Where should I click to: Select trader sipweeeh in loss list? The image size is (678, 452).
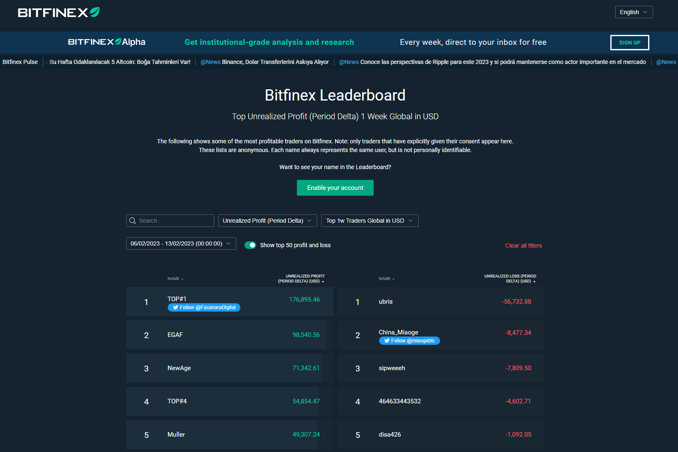[x=392, y=368]
